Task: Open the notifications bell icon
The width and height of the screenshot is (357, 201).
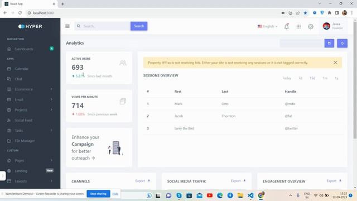Action: 286,26
